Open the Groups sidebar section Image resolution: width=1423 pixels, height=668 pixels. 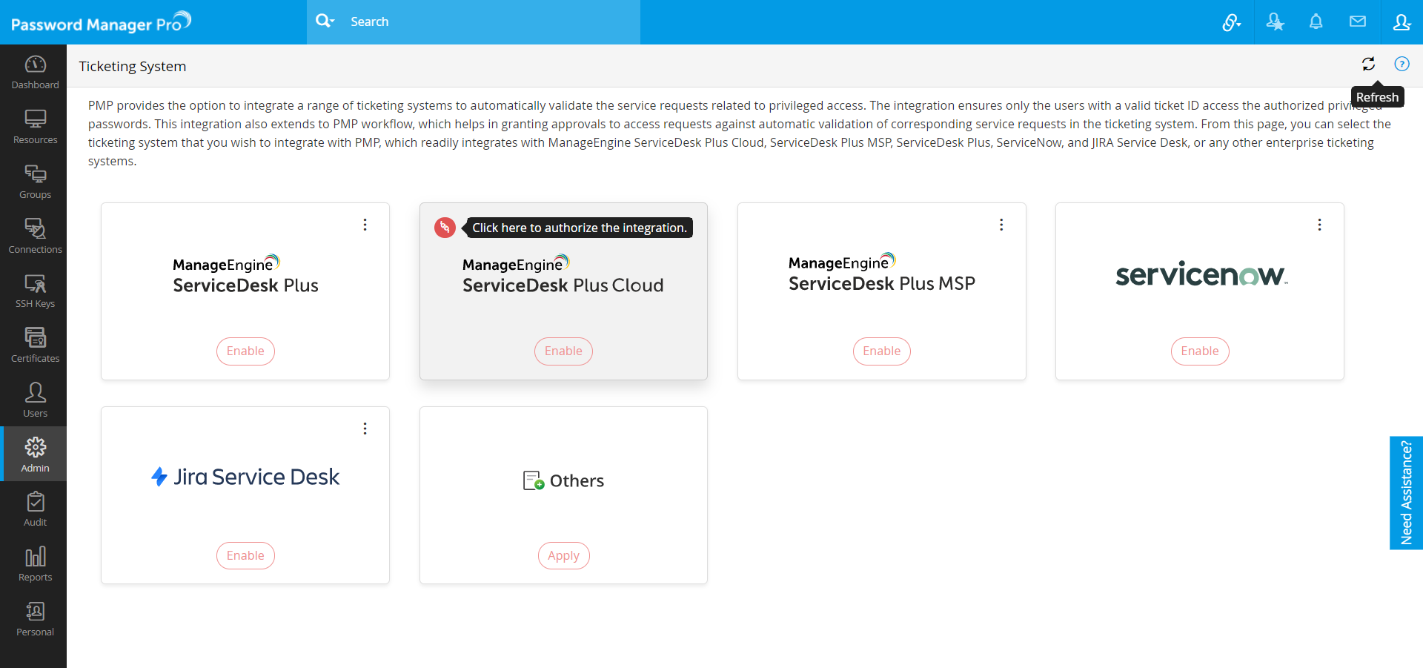tap(35, 182)
